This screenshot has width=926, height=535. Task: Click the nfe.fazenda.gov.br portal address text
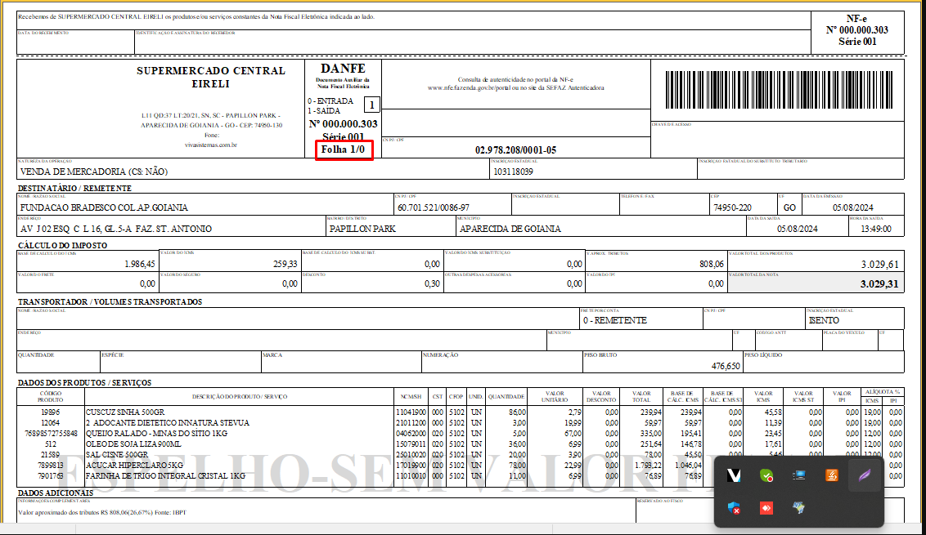pyautogui.click(x=515, y=88)
